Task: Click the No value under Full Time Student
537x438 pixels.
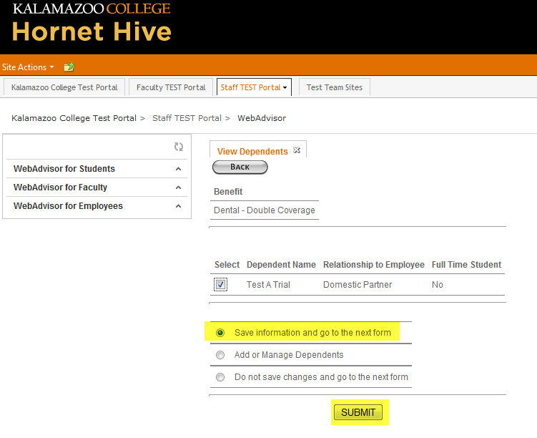Action: (x=438, y=284)
